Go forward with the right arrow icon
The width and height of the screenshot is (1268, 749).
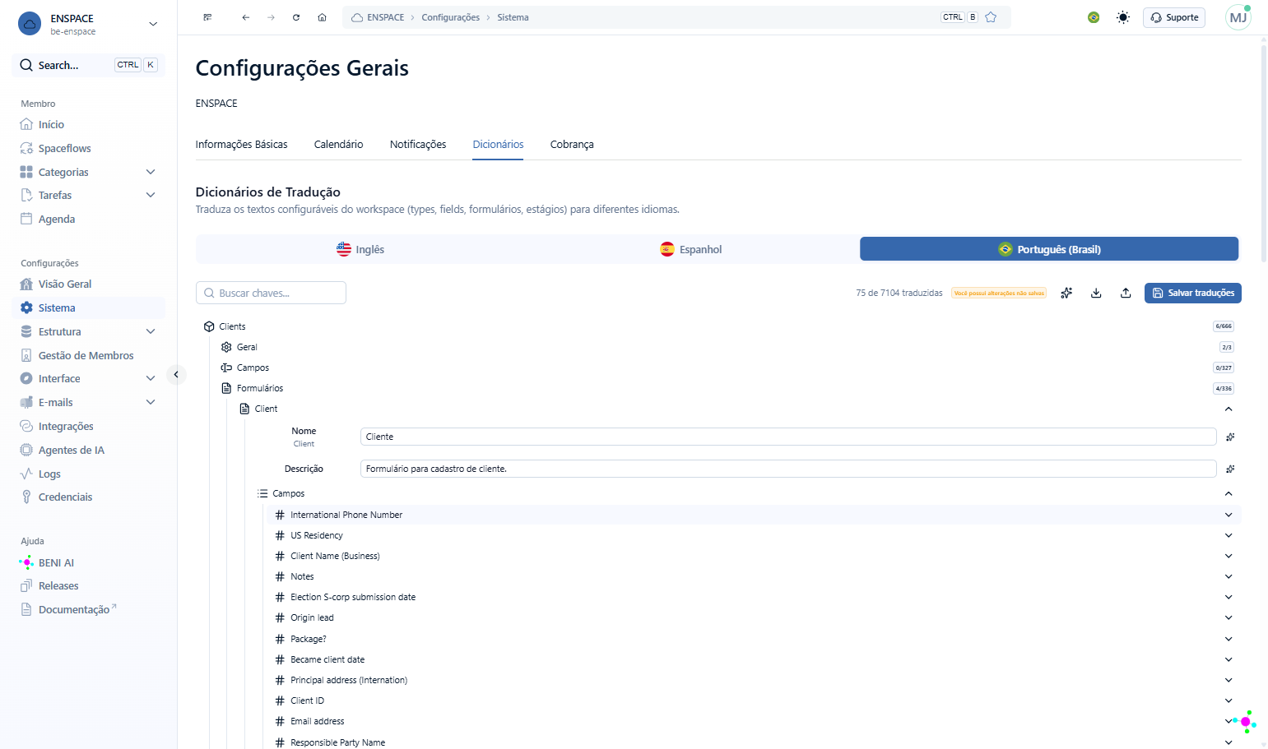pos(271,17)
